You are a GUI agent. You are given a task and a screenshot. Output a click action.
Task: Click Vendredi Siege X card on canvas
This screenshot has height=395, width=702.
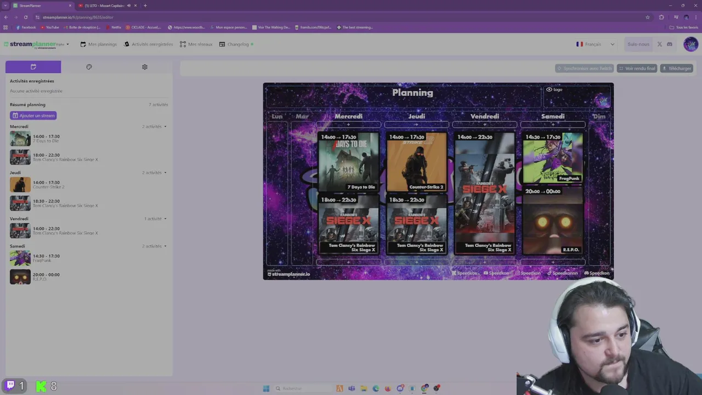(x=485, y=193)
